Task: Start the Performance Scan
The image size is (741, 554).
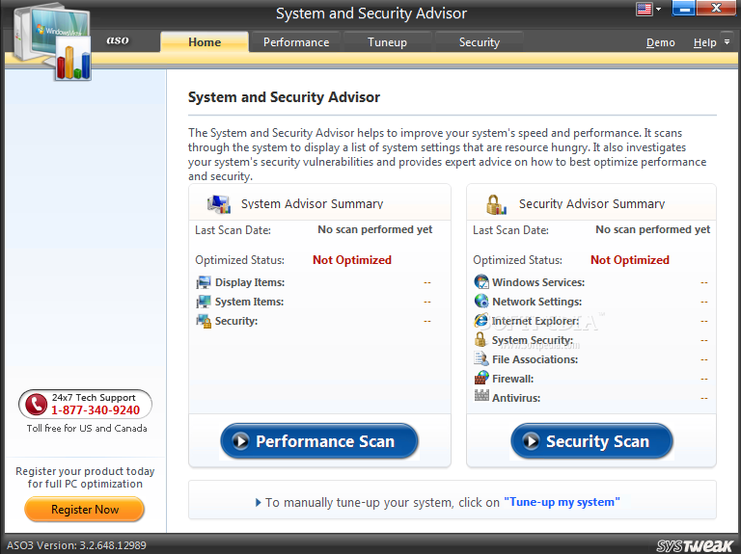Action: 319,441
